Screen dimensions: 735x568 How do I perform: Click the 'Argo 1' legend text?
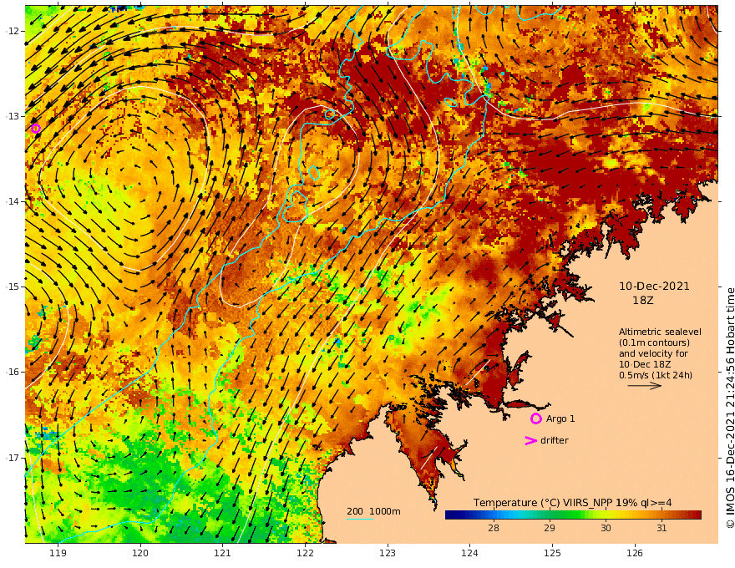560,418
